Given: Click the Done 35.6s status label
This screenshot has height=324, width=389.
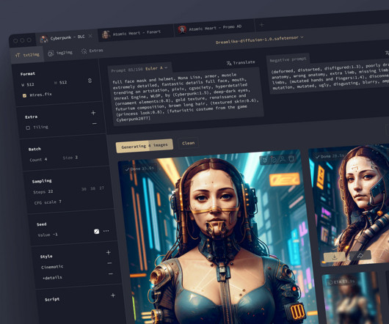Looking at the screenshot, I should click(139, 169).
